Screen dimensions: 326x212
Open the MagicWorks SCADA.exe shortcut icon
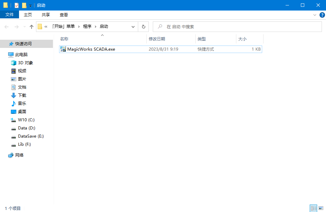[63, 49]
